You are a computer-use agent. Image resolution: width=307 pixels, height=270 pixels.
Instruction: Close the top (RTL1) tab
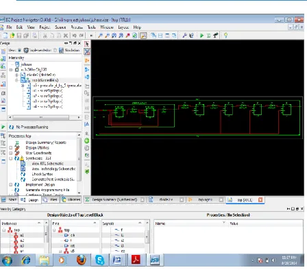click(x=260, y=199)
